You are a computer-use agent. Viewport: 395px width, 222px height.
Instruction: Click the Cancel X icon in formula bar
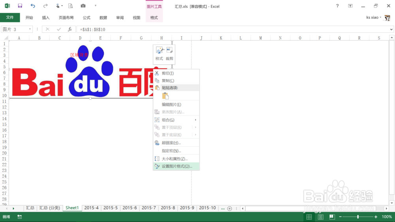[47, 30]
